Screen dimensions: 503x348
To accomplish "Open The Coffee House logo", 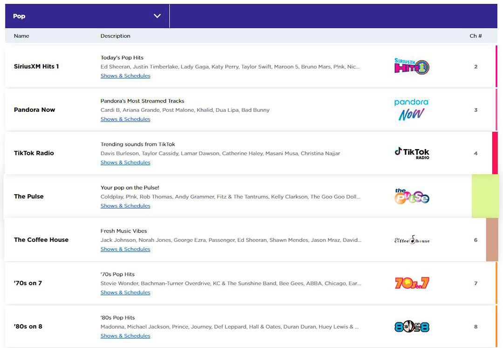I will click(x=412, y=240).
